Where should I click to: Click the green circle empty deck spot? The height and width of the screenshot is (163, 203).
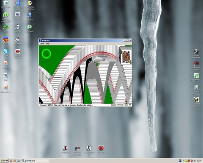(47, 54)
